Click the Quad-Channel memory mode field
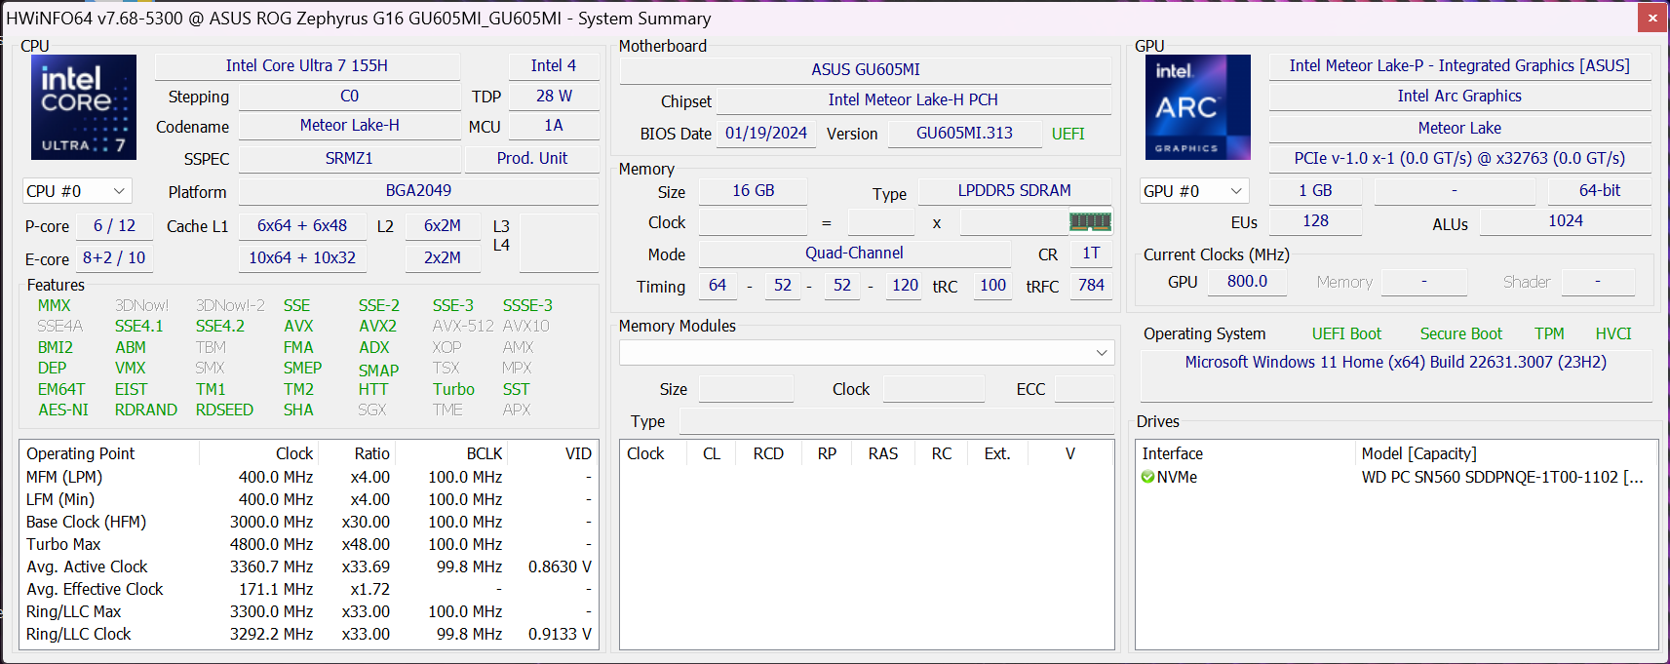Viewport: 1670px width, 664px height. pos(854,254)
